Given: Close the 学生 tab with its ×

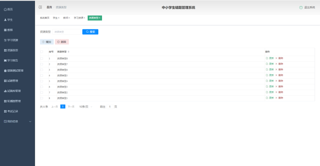Looking at the screenshot, I should coord(58,18).
